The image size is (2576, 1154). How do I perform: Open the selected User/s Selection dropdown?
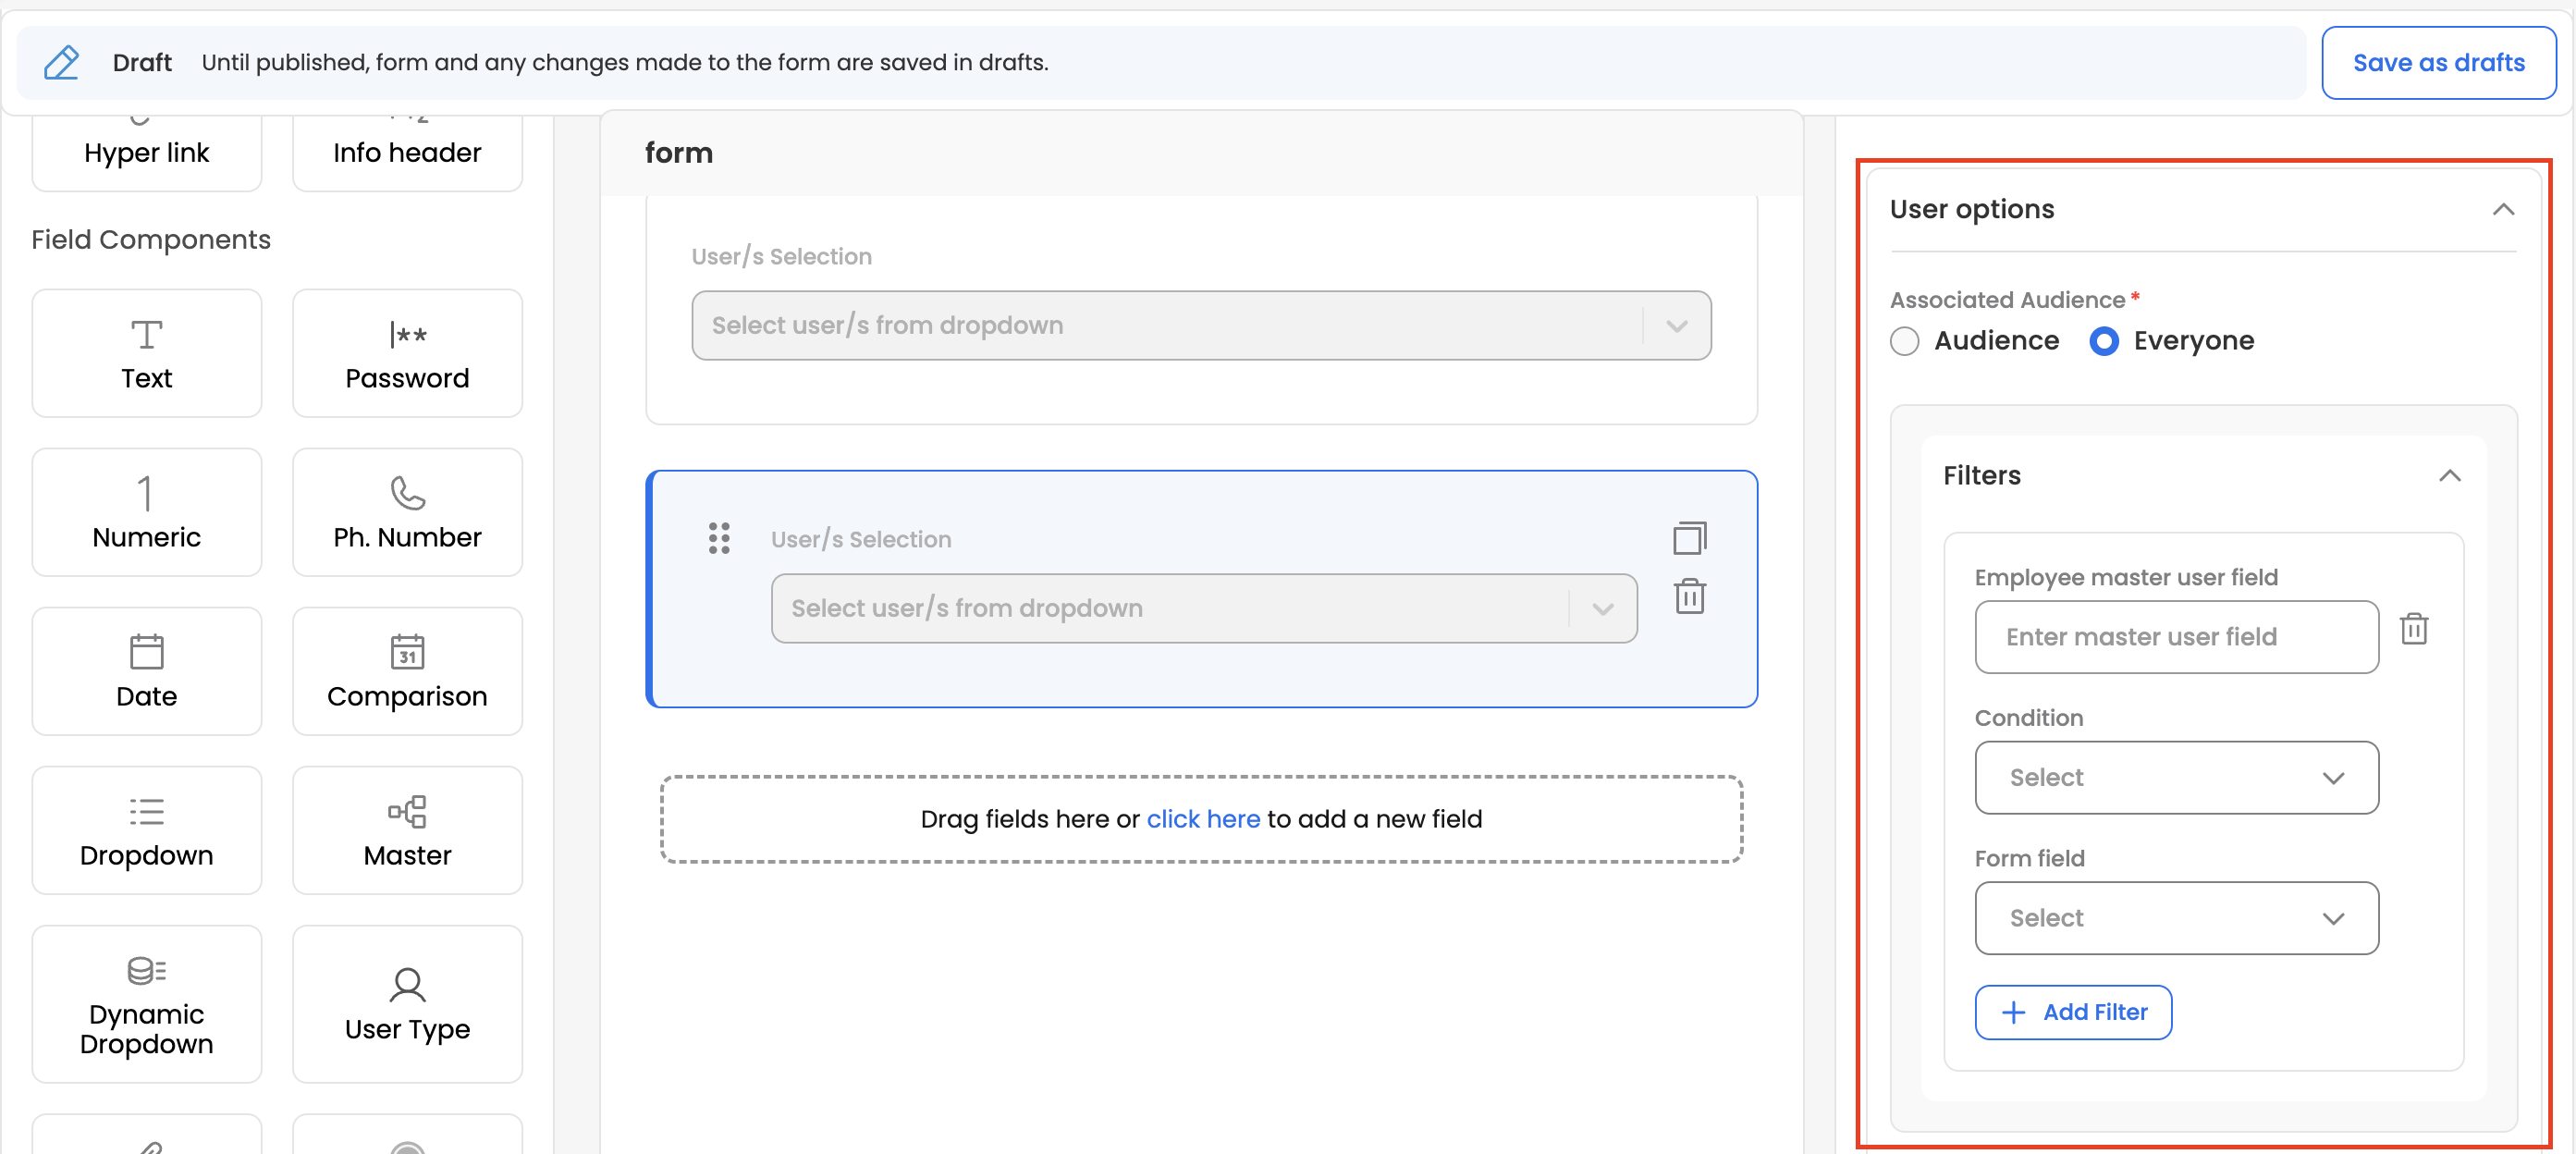pos(1203,608)
